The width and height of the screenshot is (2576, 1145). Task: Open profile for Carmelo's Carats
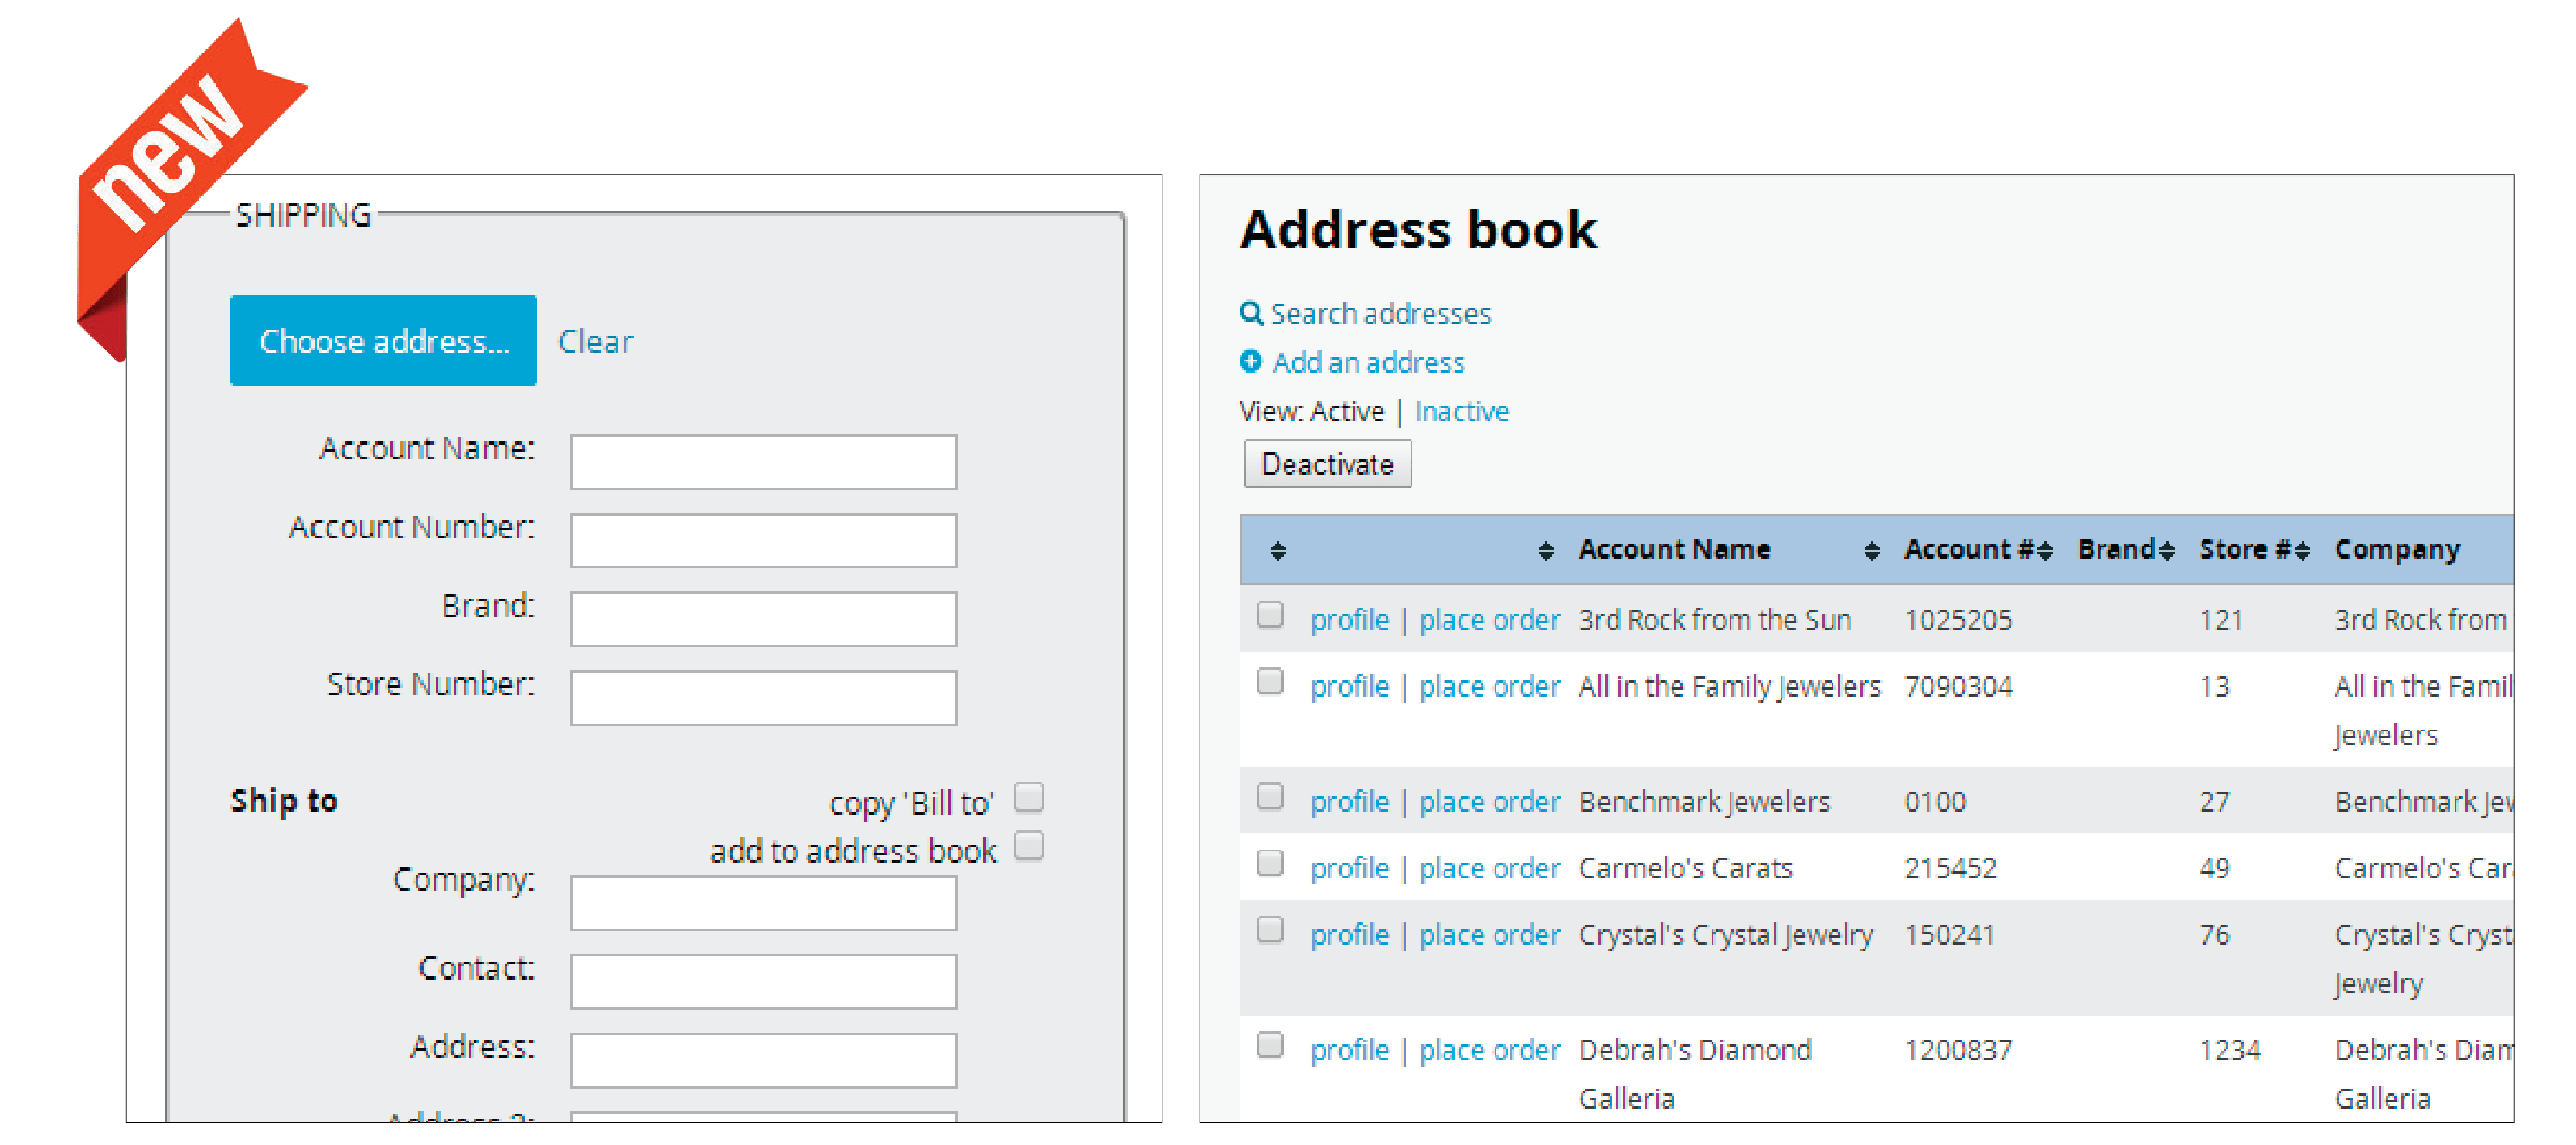[1349, 868]
